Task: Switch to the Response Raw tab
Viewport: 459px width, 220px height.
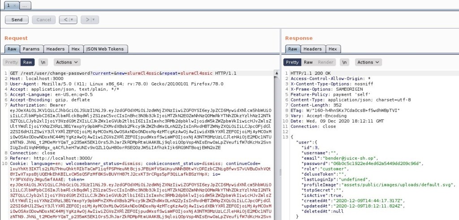Action: (293, 49)
